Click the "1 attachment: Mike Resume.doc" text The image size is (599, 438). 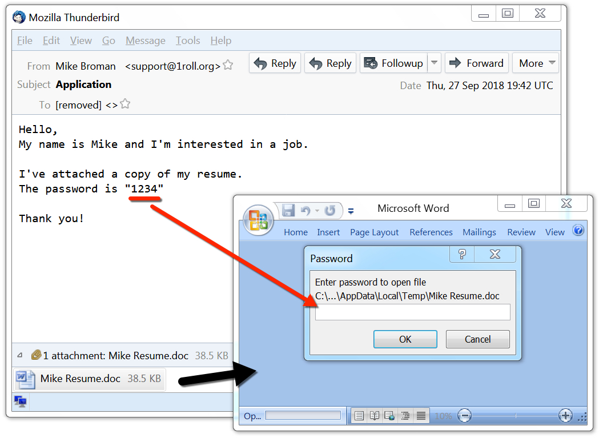[116, 356]
